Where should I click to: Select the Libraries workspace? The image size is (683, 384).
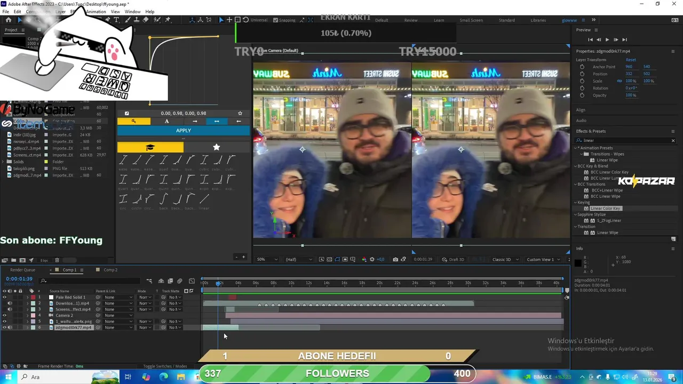[538, 20]
